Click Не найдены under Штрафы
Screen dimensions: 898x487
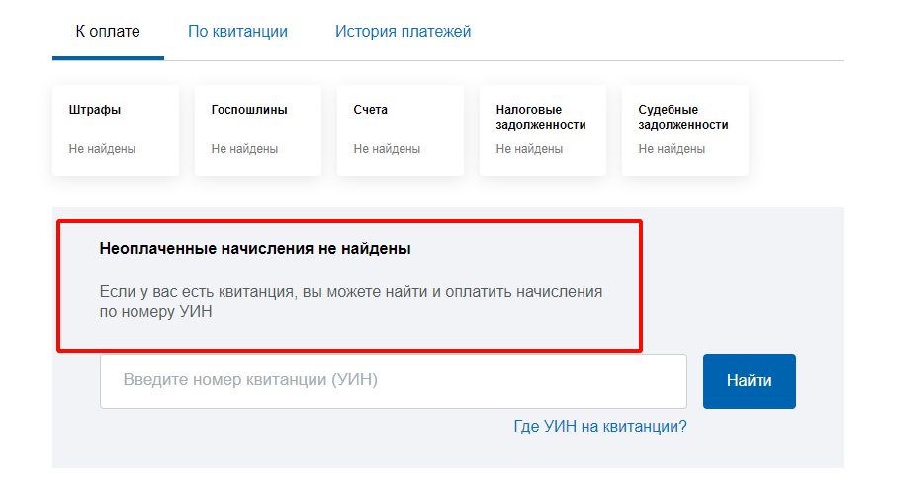coord(102,149)
